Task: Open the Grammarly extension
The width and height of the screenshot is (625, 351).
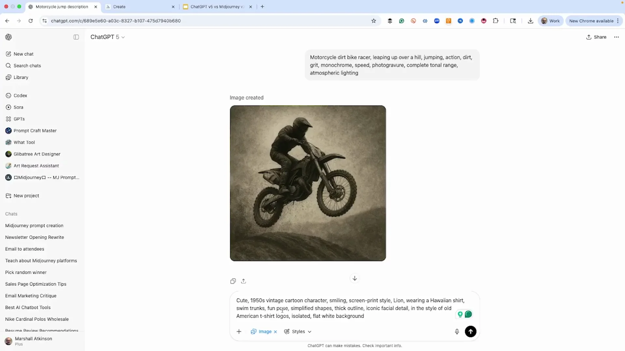Action: pos(402,20)
